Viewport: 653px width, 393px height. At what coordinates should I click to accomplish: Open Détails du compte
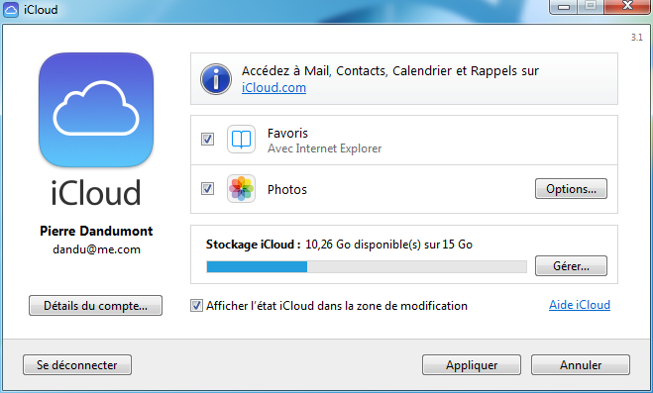(x=95, y=306)
